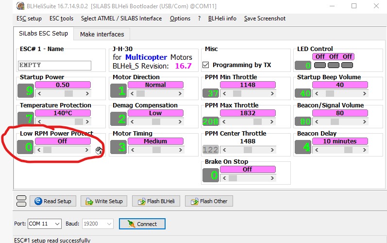Open the Options menu
The image size is (387, 243).
180,18
